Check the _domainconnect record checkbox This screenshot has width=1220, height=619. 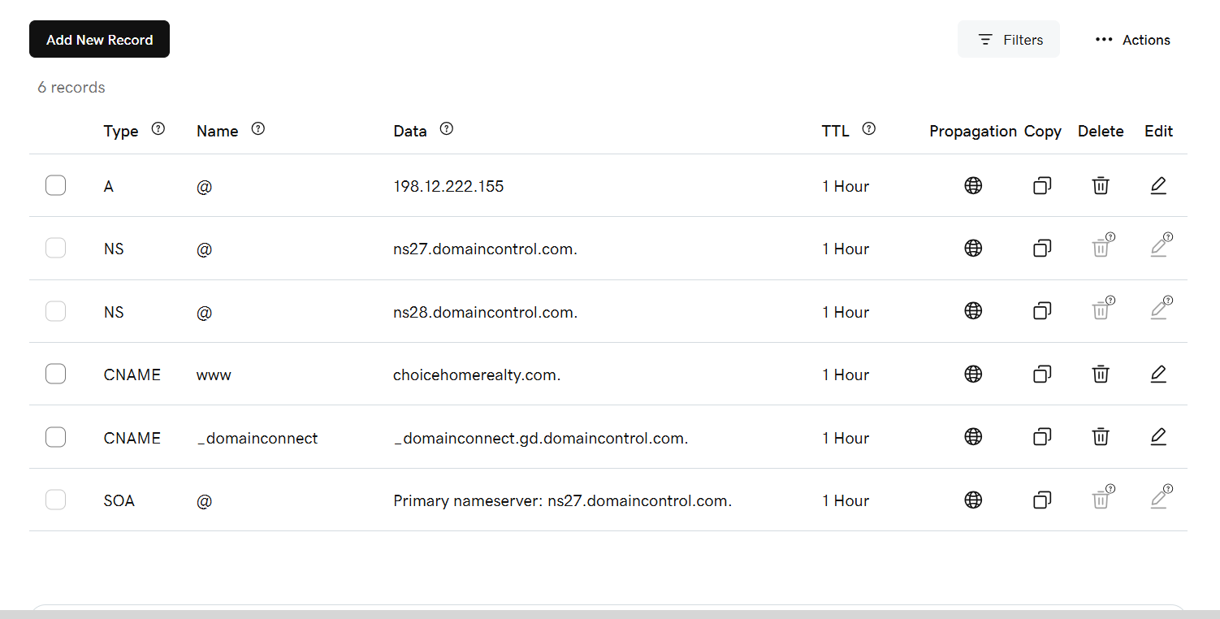tap(55, 437)
